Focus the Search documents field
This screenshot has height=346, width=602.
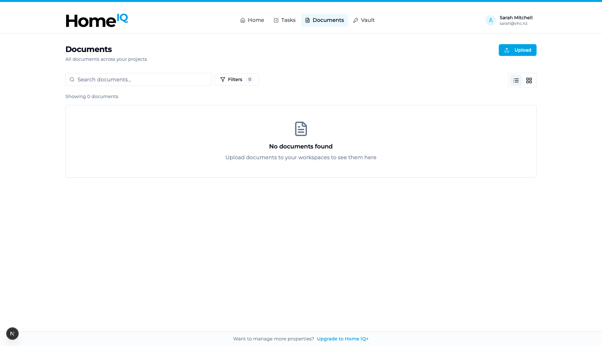click(x=142, y=79)
